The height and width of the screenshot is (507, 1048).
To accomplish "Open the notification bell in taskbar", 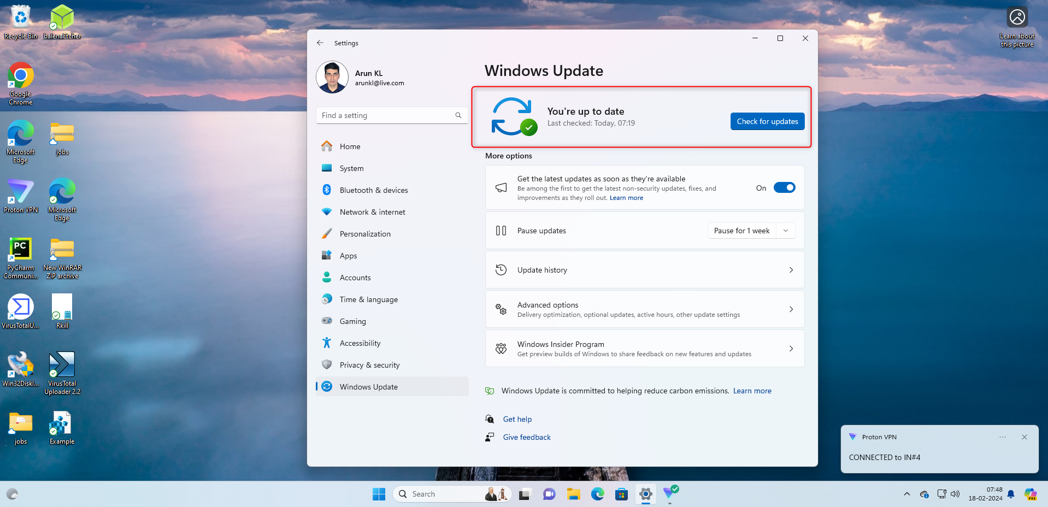I will 1011,494.
